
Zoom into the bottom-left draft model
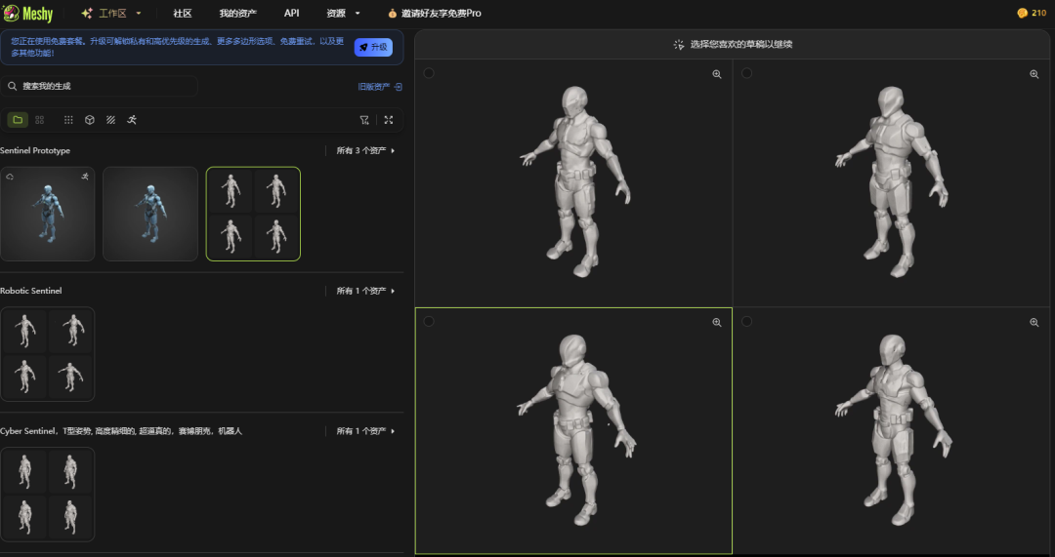(717, 323)
